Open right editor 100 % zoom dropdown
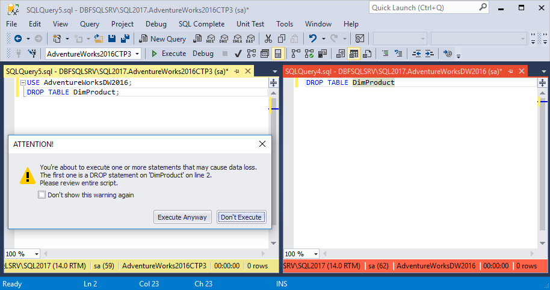 pyautogui.click(x=315, y=253)
